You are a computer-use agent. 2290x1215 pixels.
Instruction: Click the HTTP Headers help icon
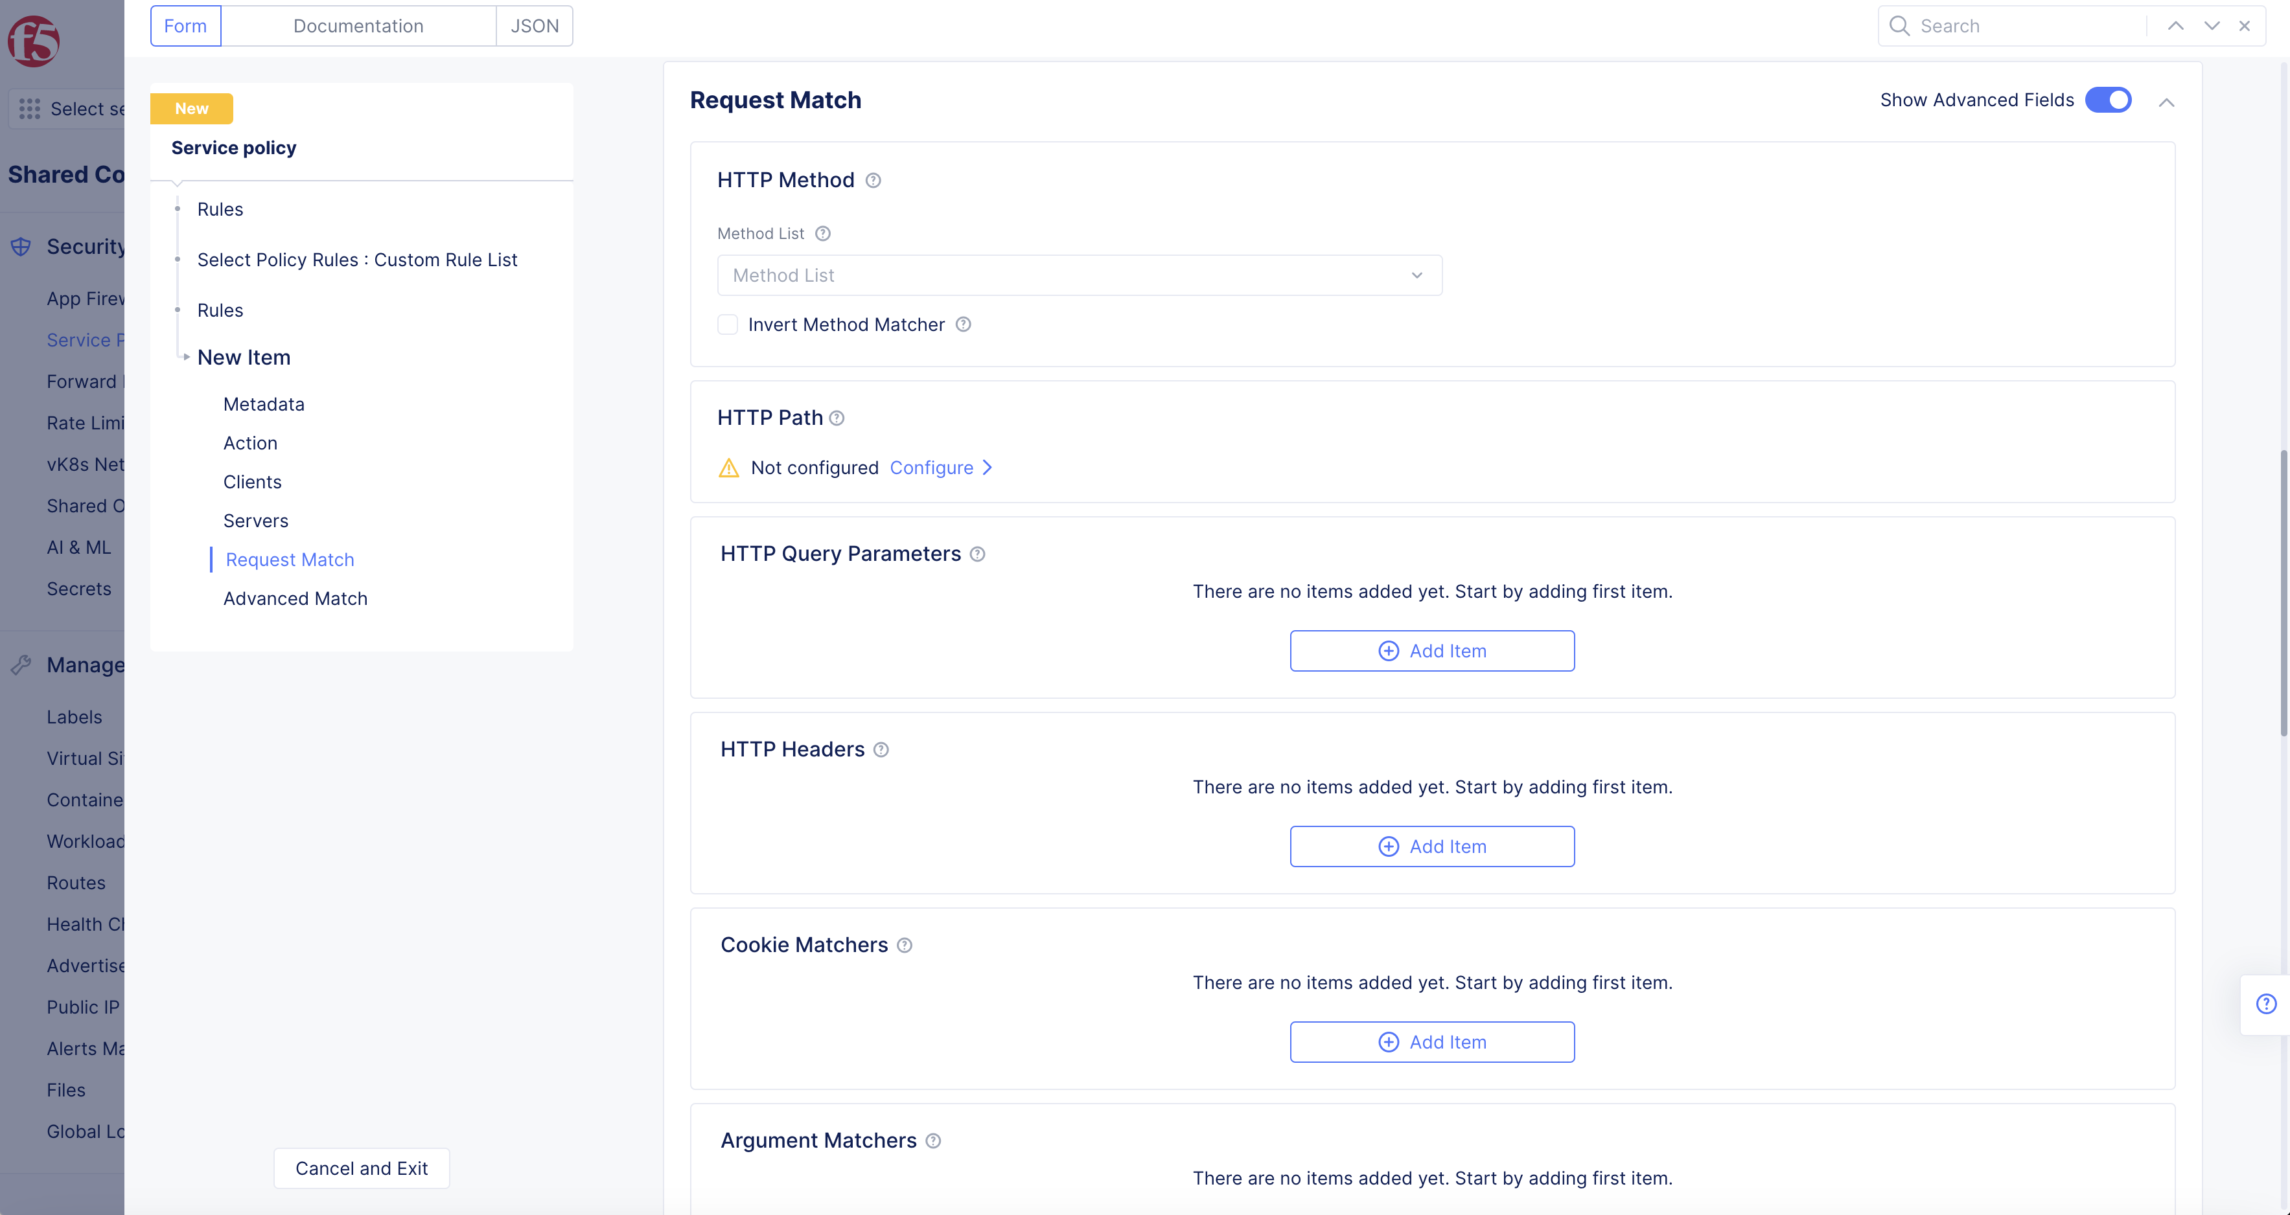click(881, 750)
